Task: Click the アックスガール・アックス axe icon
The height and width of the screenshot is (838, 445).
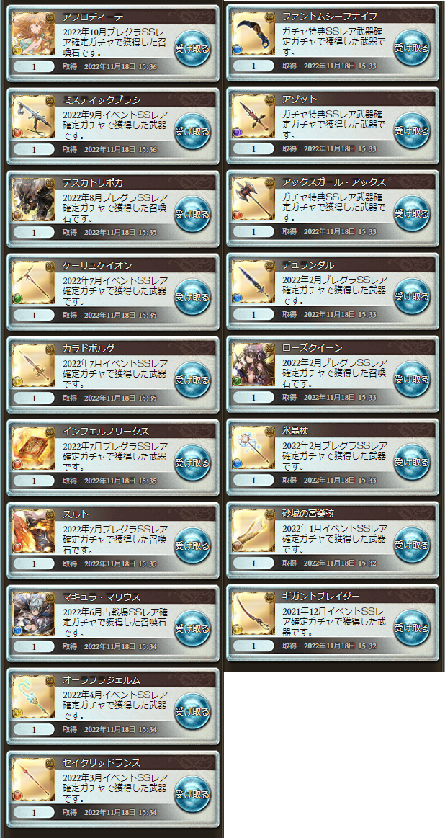Action: (x=253, y=199)
